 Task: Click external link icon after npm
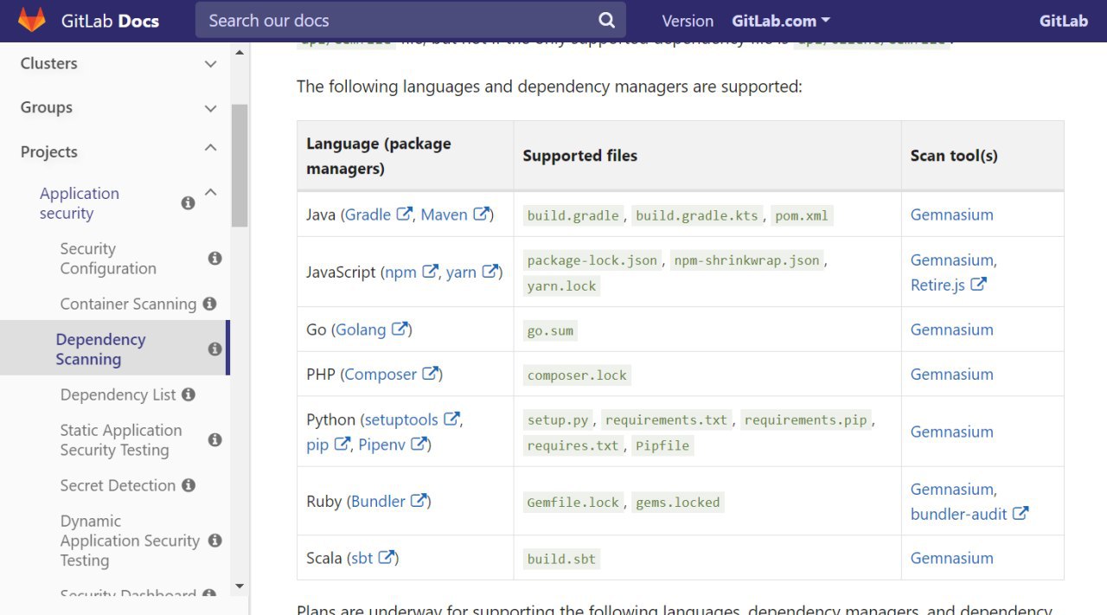tap(430, 272)
